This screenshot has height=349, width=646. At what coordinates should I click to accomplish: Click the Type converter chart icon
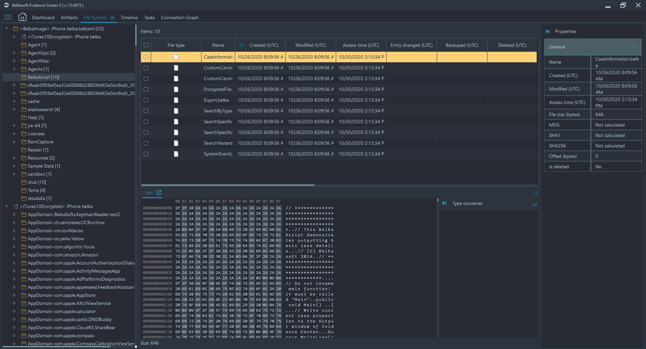[x=534, y=204]
